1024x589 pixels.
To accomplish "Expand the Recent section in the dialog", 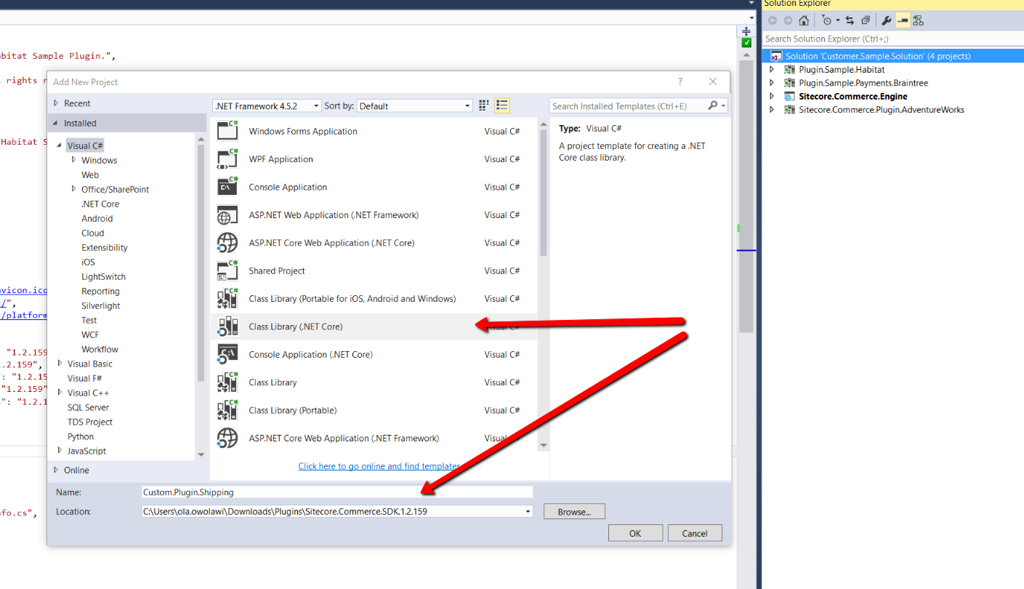I will (x=55, y=103).
